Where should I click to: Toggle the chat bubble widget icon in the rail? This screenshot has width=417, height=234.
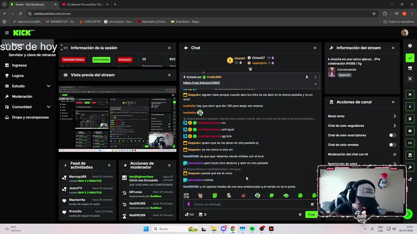coord(410,131)
